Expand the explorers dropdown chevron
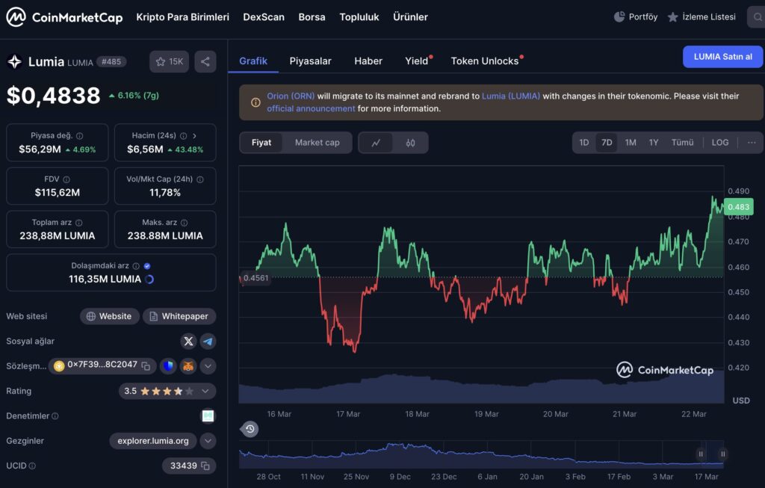Screen dimensions: 765x488 (208, 441)
